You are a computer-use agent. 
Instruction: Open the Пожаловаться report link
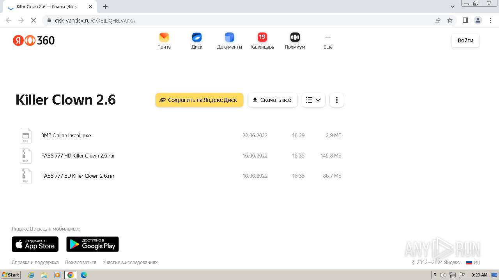(81, 262)
